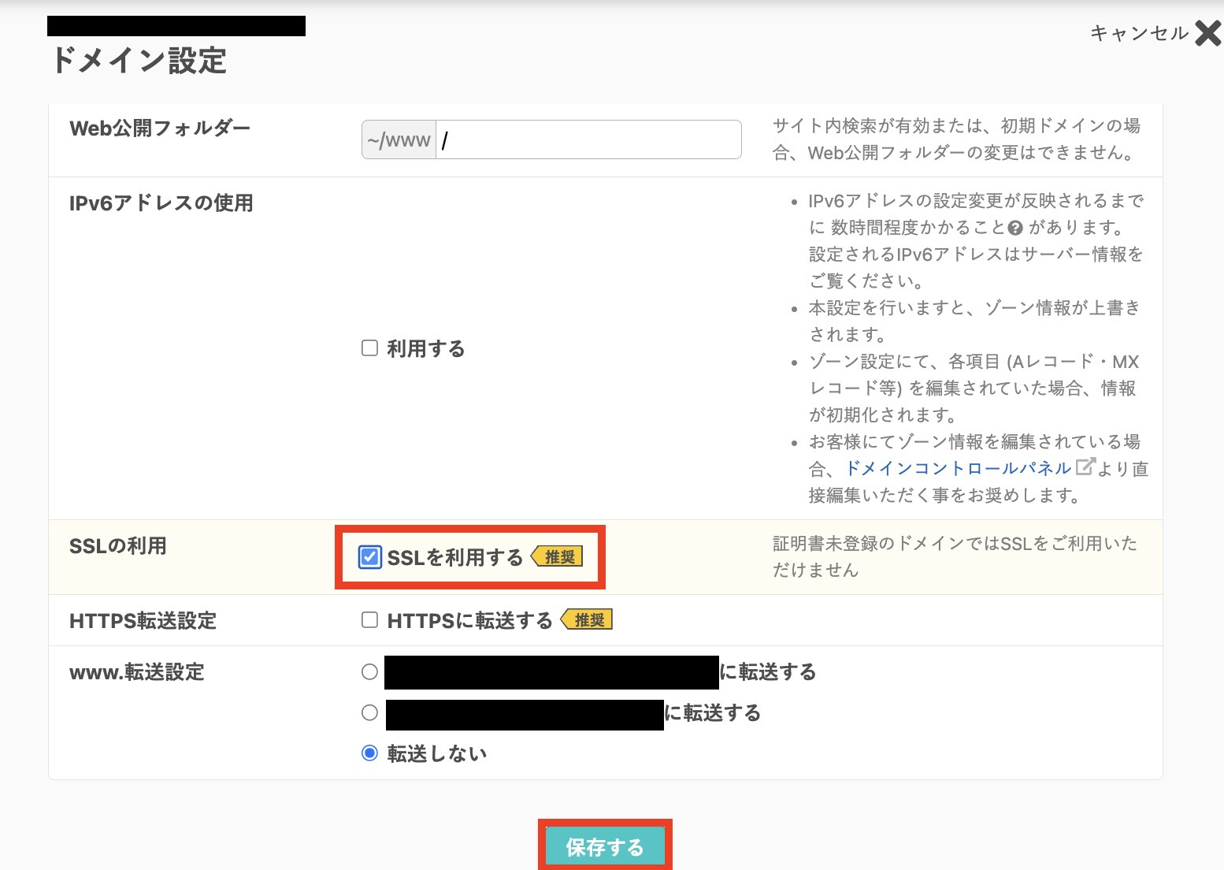Click the 推奨 badge next to SSLを利用する
1224x870 pixels.
point(558,556)
